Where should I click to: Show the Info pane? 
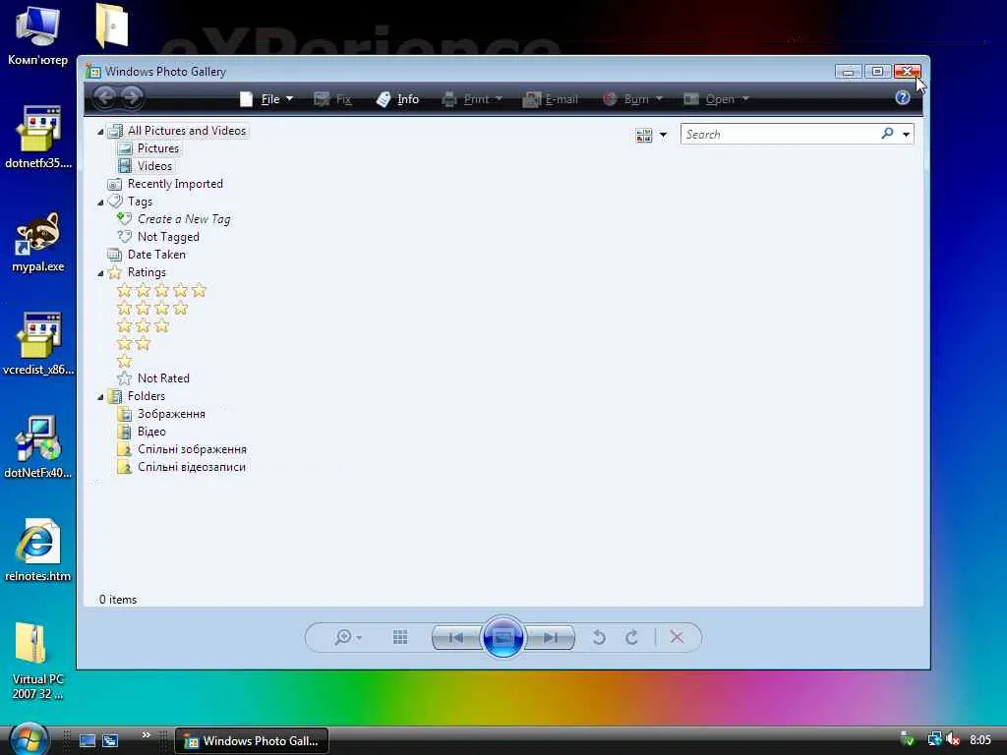[397, 99]
